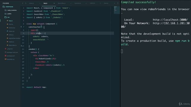Close the Card.js tab
191x107 pixels.
click(114, 3)
